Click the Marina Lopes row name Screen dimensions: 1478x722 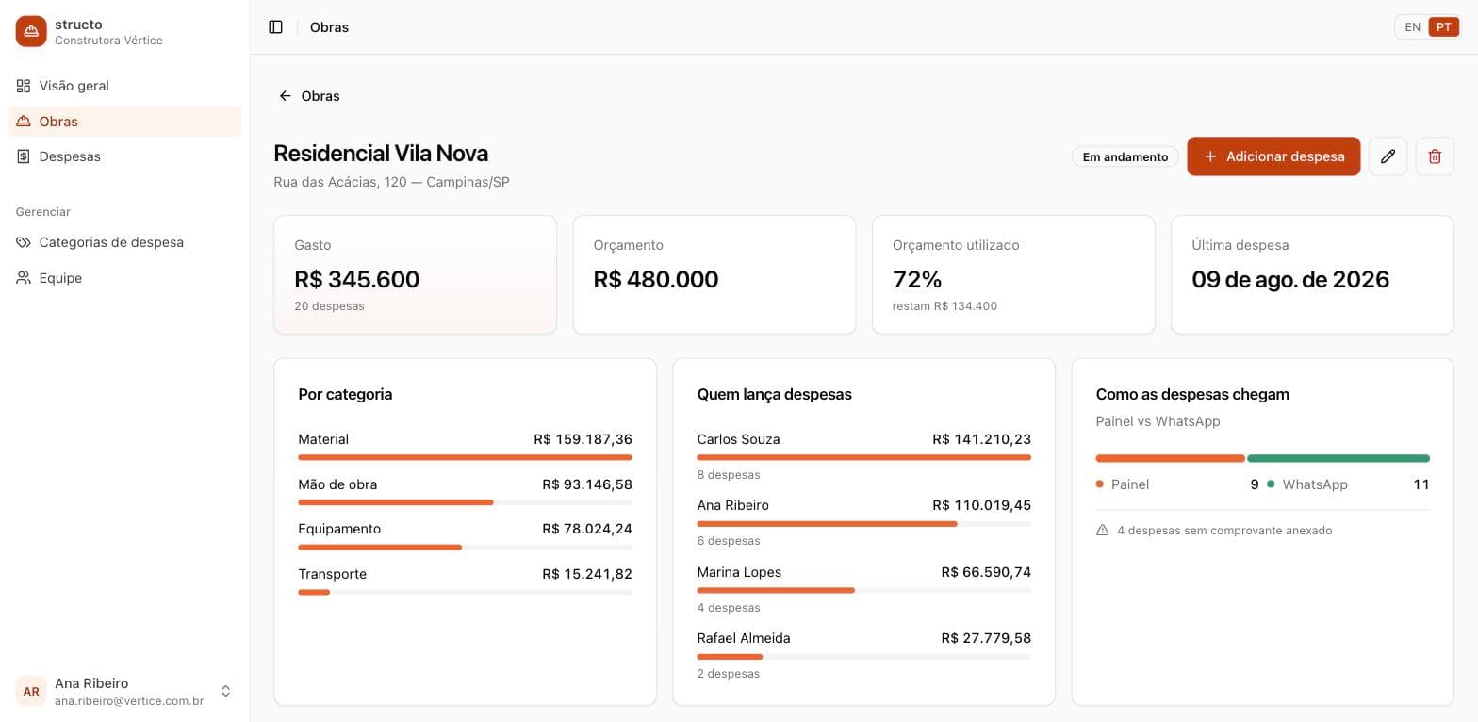(739, 572)
